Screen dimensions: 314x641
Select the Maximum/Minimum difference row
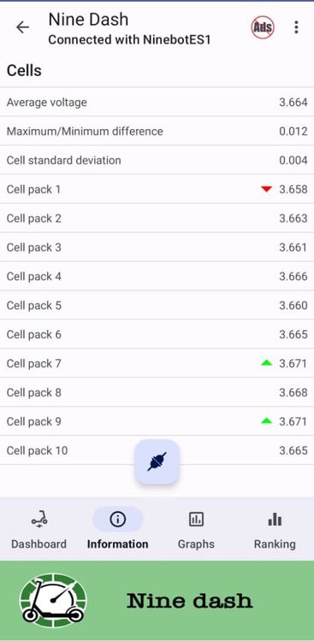157,132
